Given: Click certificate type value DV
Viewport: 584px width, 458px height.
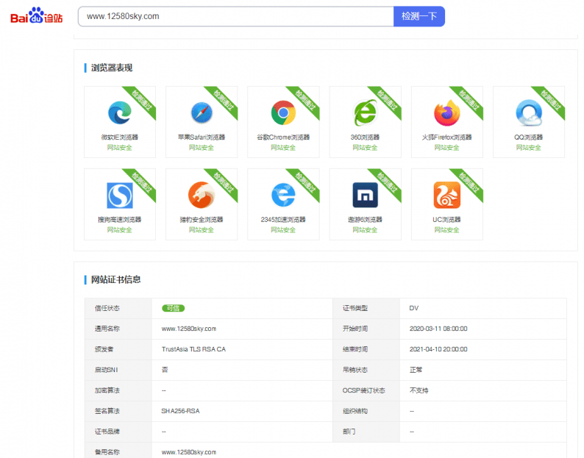Looking at the screenshot, I should [414, 308].
